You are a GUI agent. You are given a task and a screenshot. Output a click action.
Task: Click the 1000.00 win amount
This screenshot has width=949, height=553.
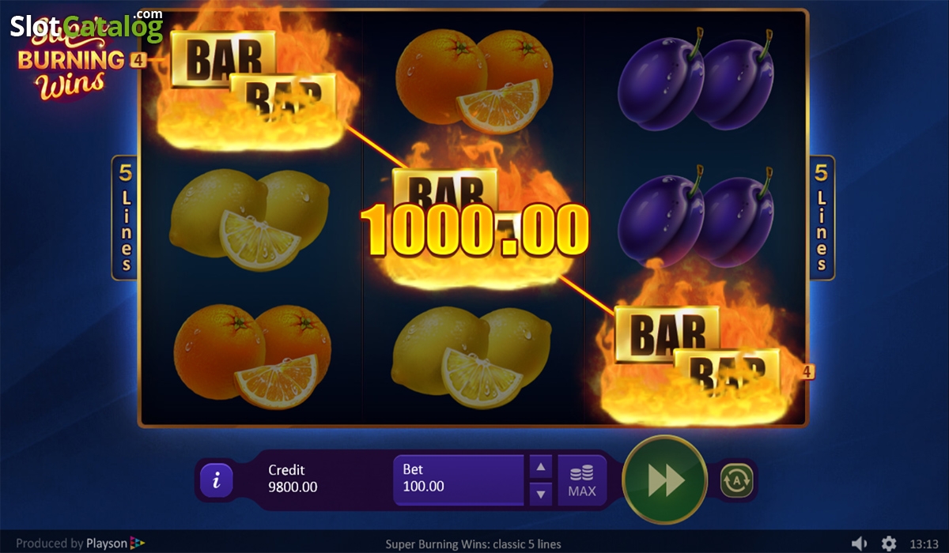[475, 231]
